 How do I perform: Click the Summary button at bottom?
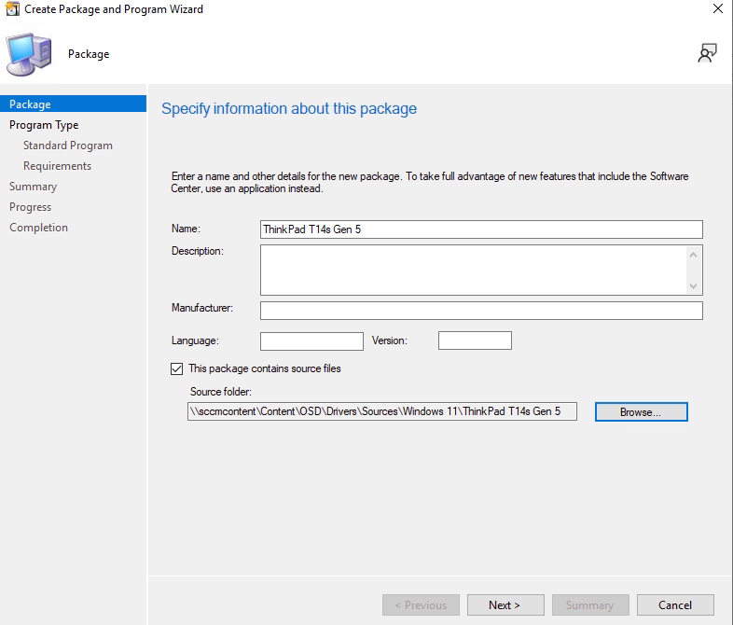coord(590,604)
